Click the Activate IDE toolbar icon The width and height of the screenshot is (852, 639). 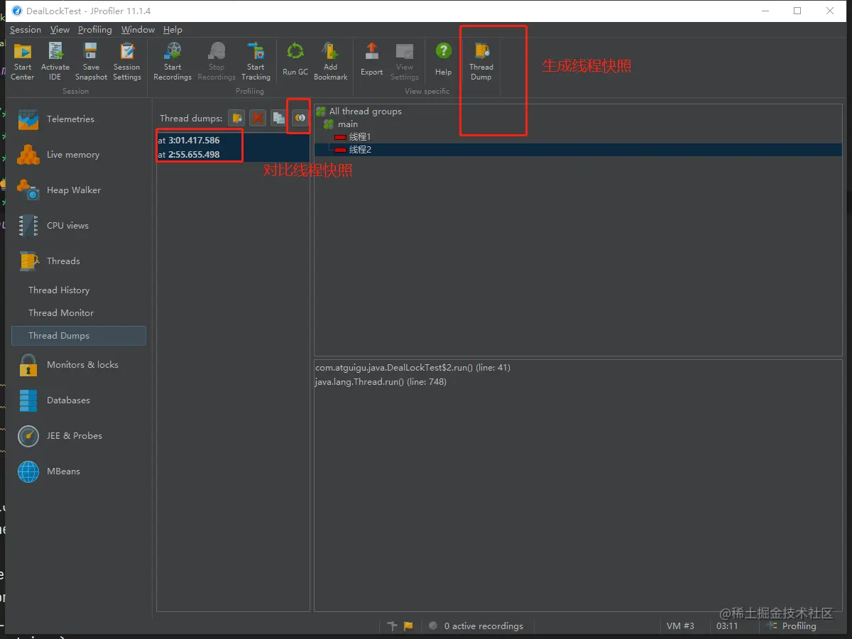[55, 60]
